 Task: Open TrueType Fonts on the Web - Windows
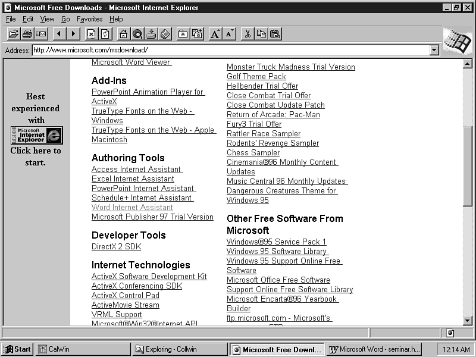tap(142, 115)
